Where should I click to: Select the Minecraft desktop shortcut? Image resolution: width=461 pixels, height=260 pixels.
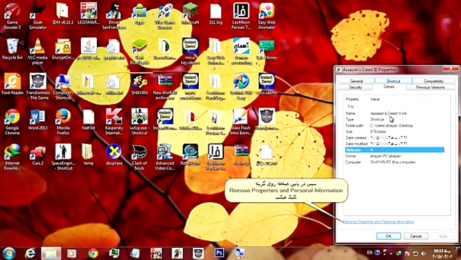190,14
